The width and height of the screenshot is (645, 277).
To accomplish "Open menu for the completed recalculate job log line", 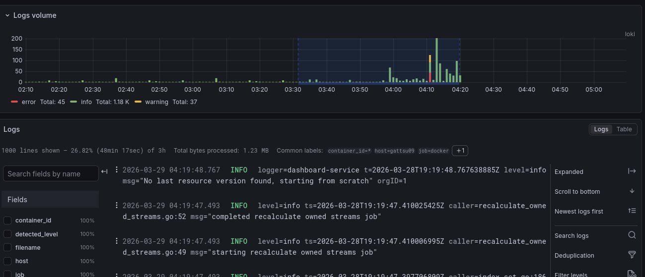I will 117,205.
